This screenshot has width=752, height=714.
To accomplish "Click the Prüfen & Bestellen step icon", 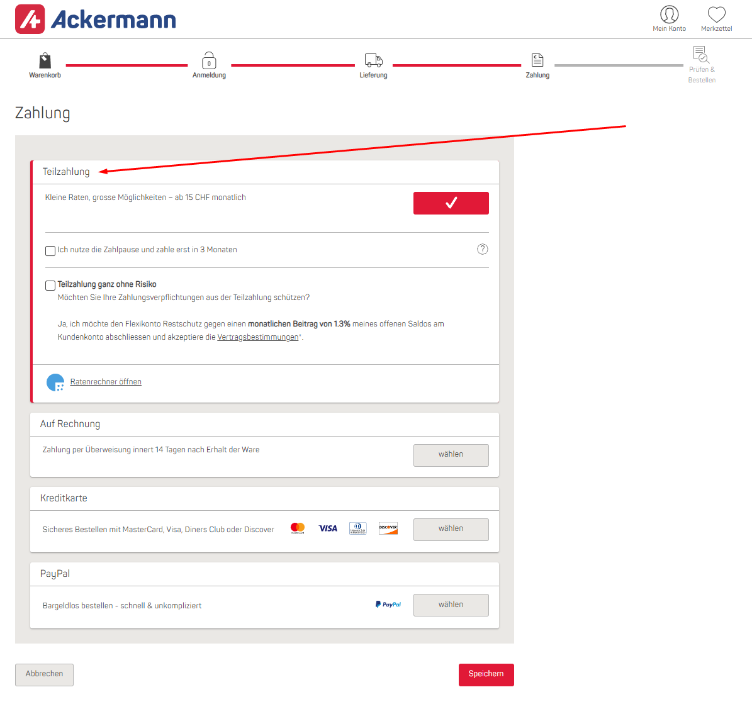I will point(701,55).
